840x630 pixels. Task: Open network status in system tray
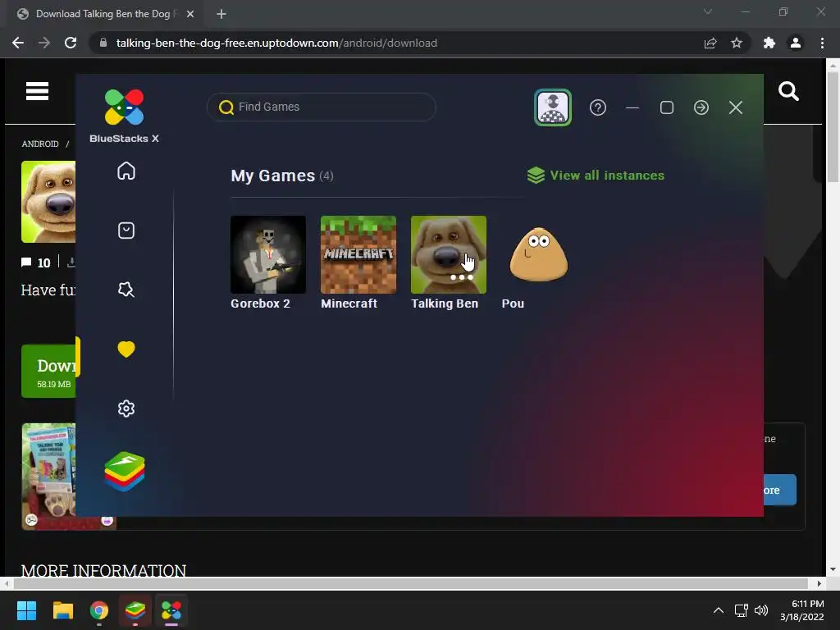[742, 610]
